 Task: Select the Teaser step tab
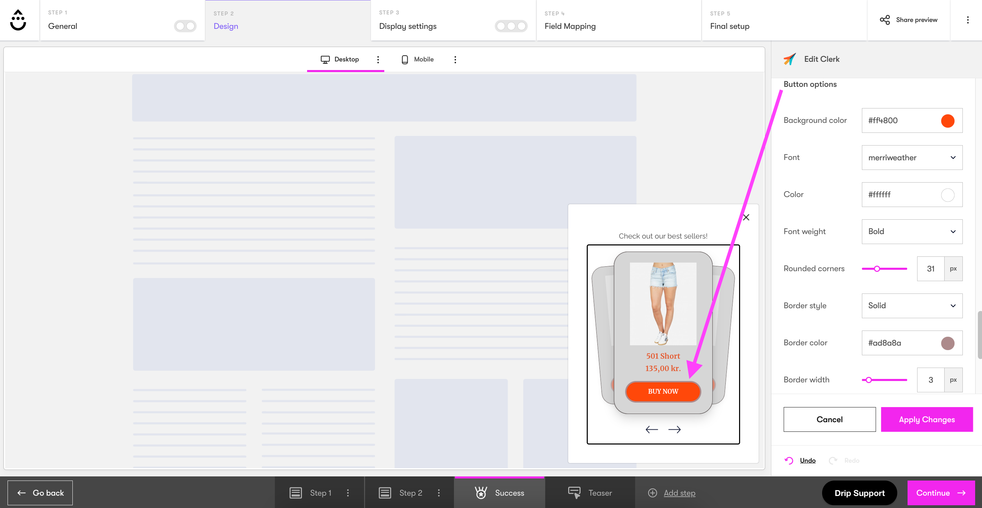(590, 493)
